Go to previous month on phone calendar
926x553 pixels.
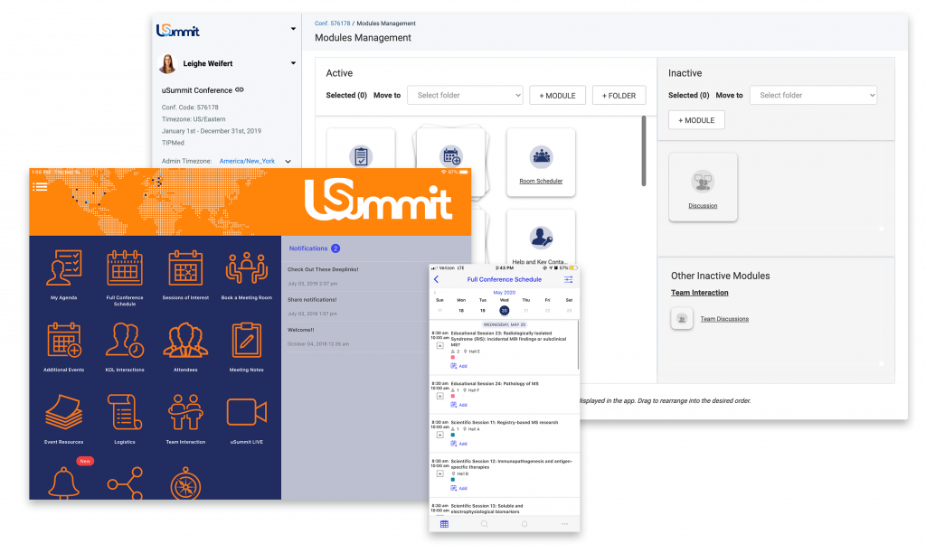pos(435,293)
